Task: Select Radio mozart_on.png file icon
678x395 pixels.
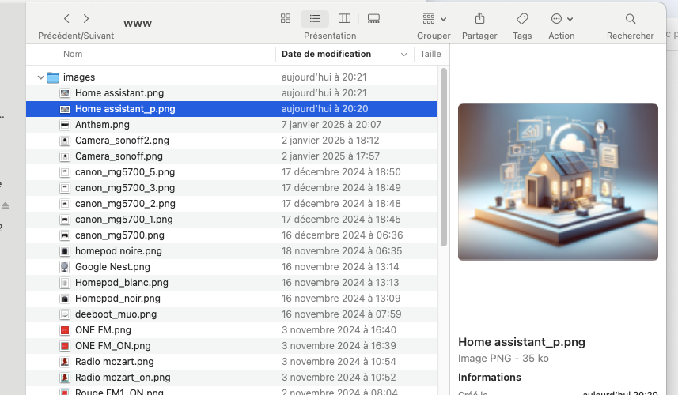Action: click(65, 378)
